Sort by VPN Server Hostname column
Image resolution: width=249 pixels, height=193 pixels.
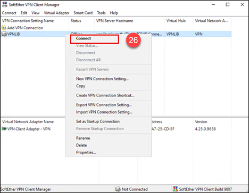(129, 21)
